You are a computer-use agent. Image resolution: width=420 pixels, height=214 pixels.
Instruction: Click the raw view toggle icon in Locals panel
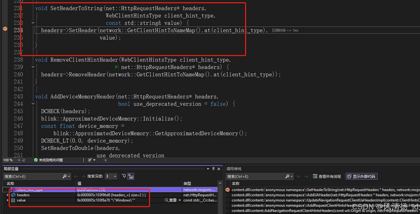[131, 176]
